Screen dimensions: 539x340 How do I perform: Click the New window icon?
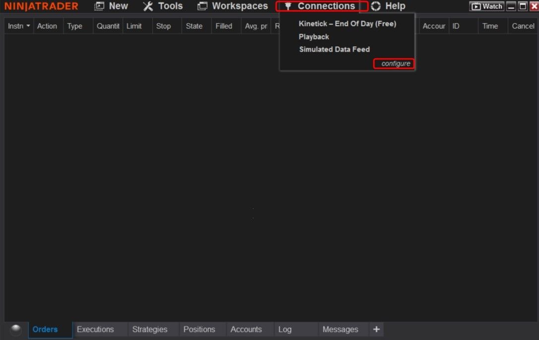point(99,6)
